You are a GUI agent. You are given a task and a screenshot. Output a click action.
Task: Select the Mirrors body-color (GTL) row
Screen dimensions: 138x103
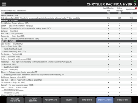pyautogui.click(x=69, y=72)
